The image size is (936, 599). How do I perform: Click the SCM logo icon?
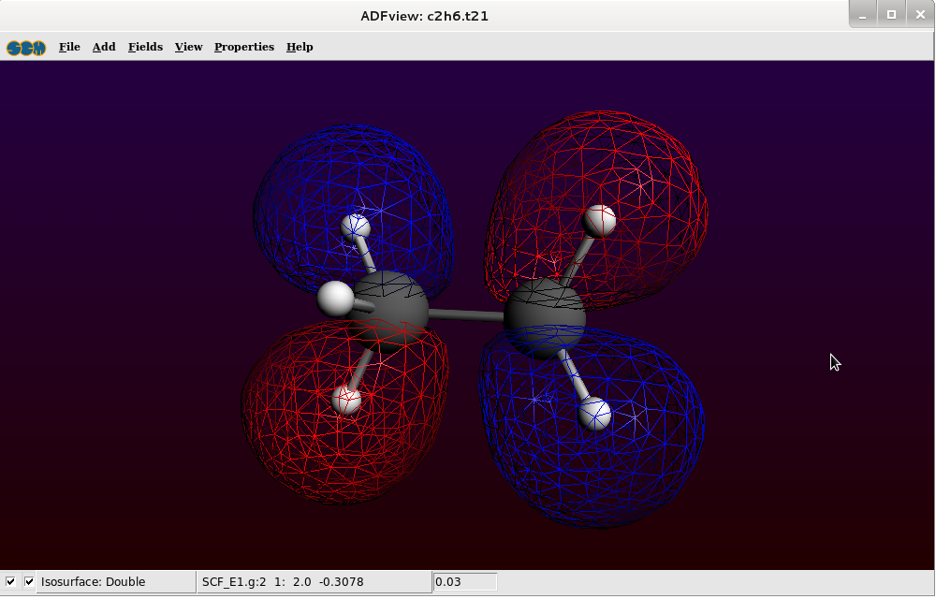[26, 48]
